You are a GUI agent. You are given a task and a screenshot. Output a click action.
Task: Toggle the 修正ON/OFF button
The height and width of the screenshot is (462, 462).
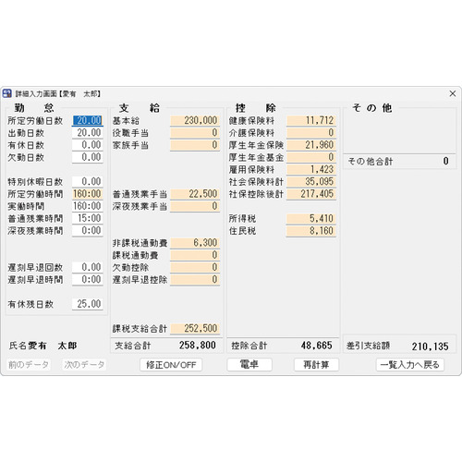171,365
